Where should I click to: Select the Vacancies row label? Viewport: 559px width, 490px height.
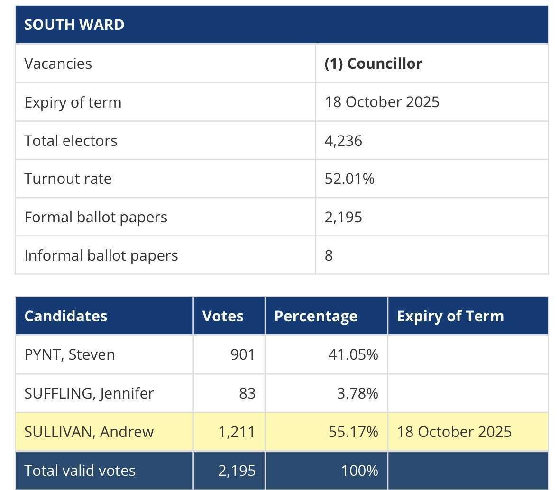58,64
